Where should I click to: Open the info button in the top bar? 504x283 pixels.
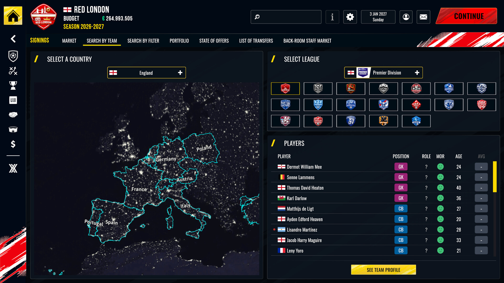coord(332,17)
